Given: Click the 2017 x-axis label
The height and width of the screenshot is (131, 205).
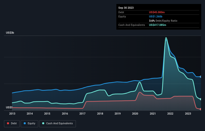Looking at the screenshot, I should pyautogui.click(x=82, y=114).
